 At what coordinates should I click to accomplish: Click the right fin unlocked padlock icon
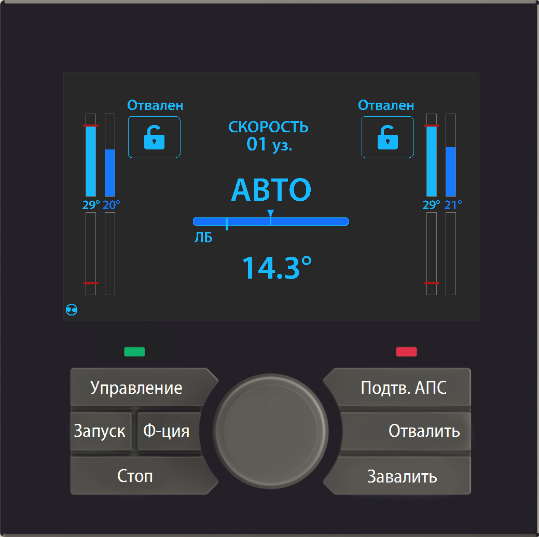coord(388,137)
